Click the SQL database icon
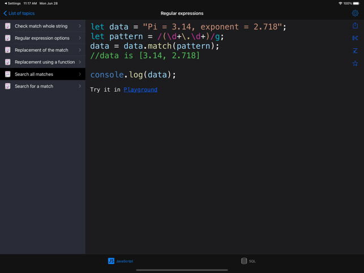 click(x=244, y=261)
